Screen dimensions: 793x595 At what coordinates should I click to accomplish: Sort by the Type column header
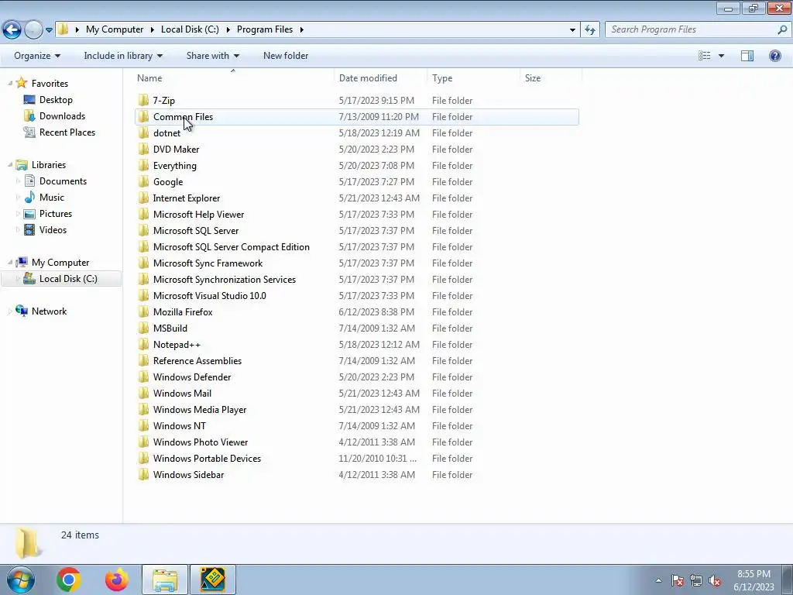473,78
